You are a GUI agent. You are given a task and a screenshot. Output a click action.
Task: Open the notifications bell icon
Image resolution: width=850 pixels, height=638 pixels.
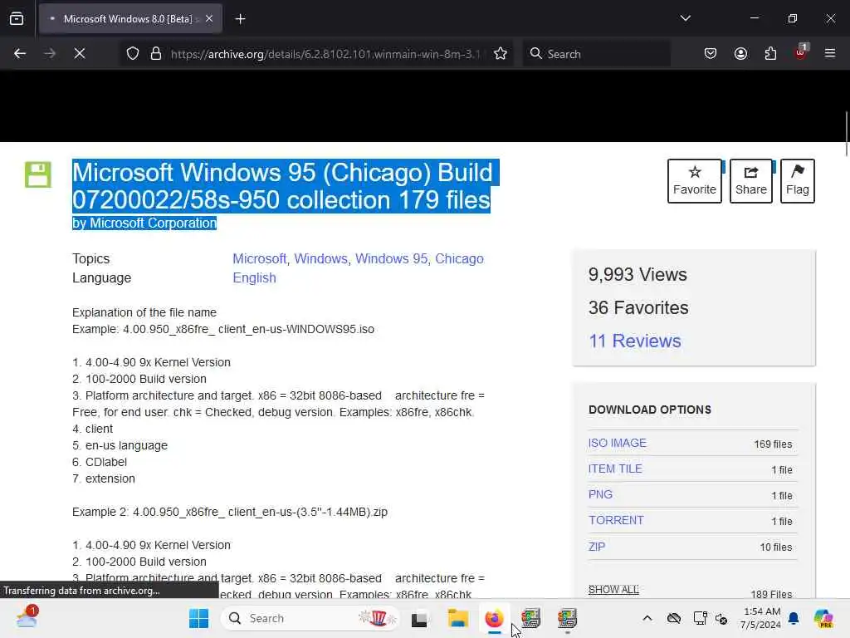pos(794,618)
